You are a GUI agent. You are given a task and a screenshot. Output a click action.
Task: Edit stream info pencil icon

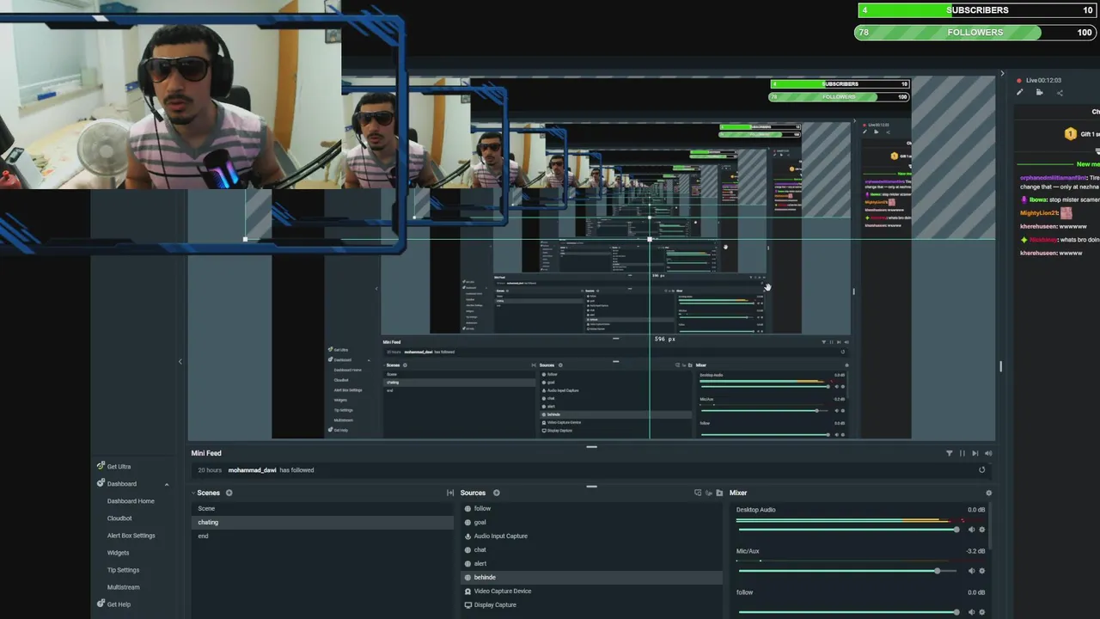[1020, 93]
